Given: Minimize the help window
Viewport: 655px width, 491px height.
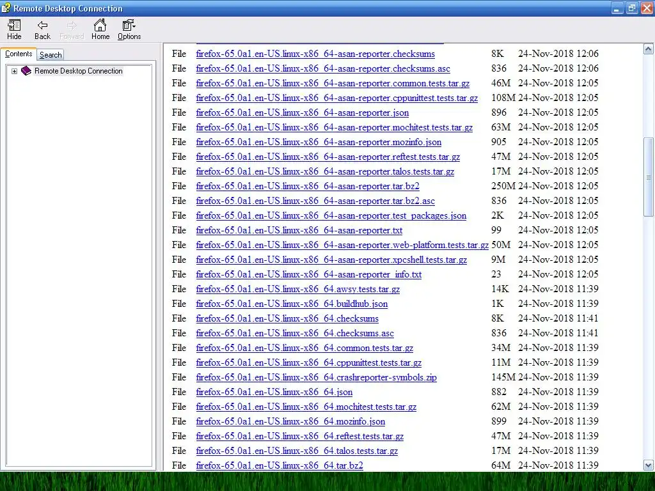Looking at the screenshot, I should (617, 8).
